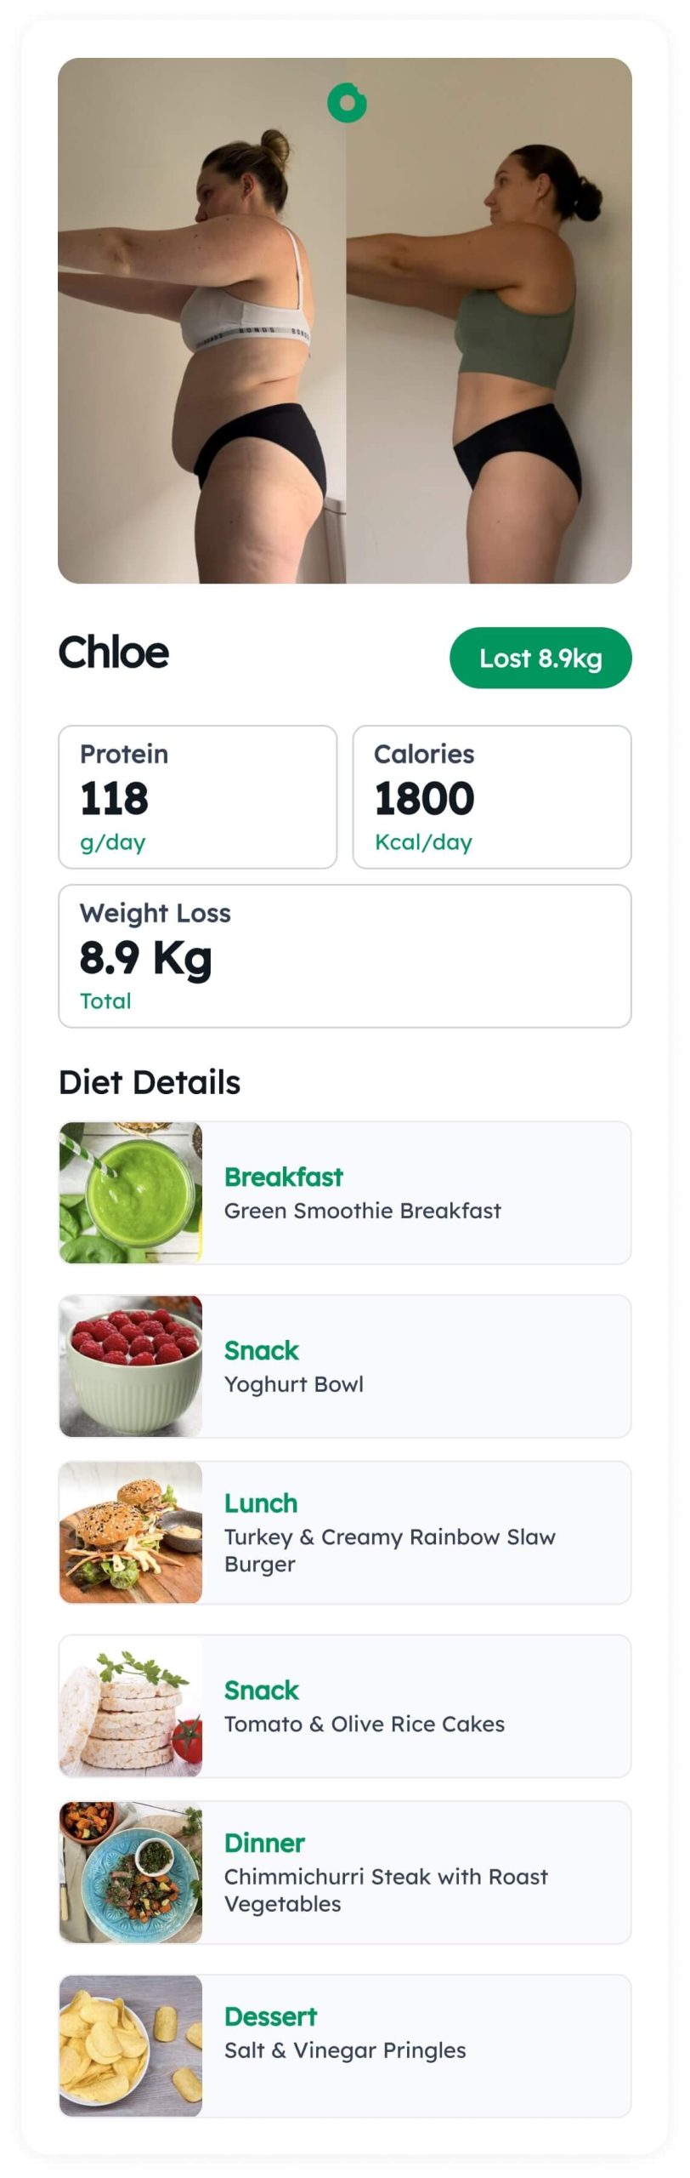Open the Green Smoothie Breakfast thumbnail
This screenshot has width=690, height=2178.
(131, 1193)
